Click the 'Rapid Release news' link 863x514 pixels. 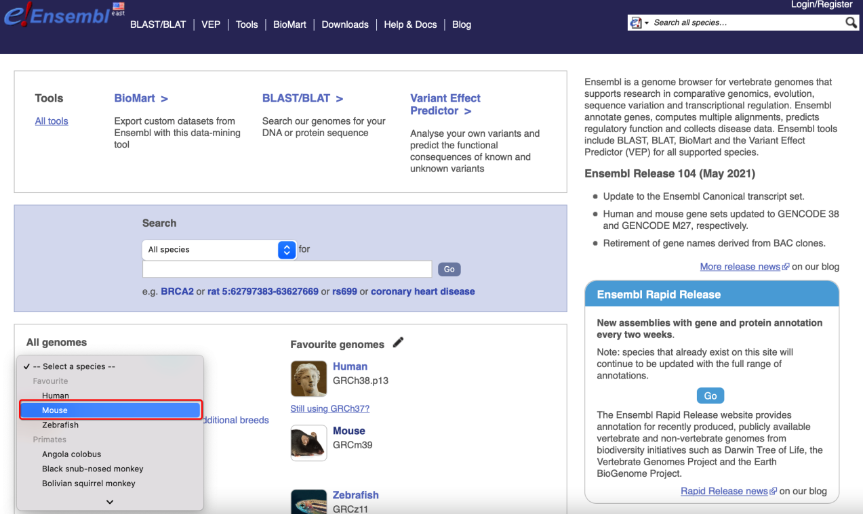[x=724, y=491]
